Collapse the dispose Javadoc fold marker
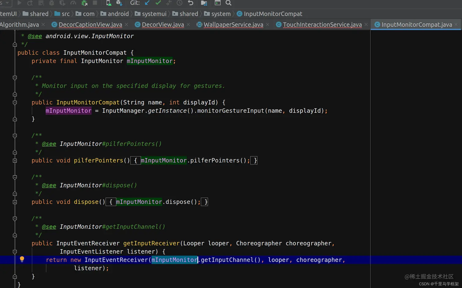The height and width of the screenshot is (288, 462). [15, 177]
